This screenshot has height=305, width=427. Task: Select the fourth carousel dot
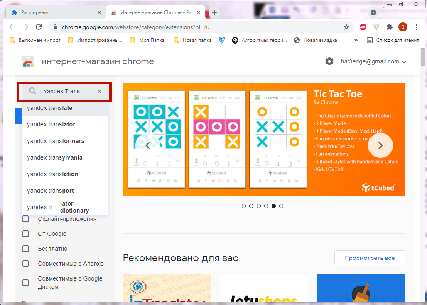[266, 206]
